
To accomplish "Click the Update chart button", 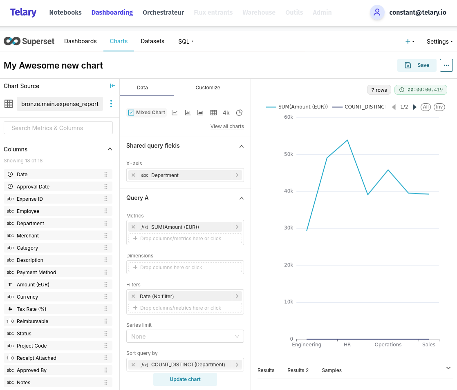I will (185, 379).
